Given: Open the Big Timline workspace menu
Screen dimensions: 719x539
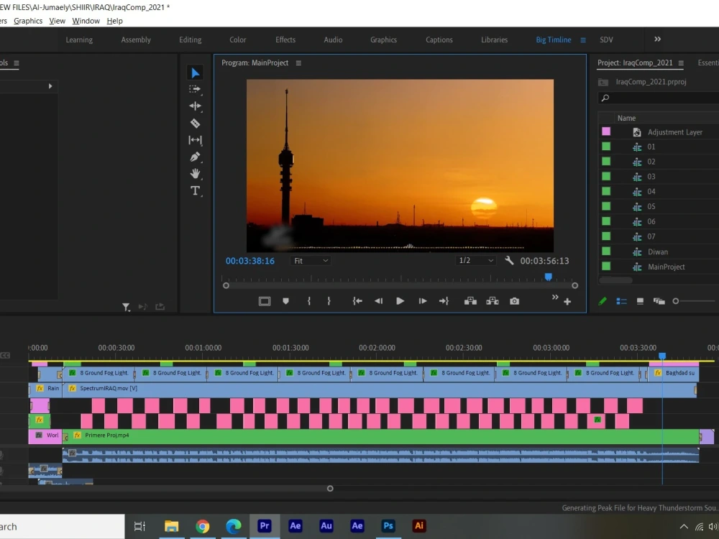Looking at the screenshot, I should (x=583, y=40).
